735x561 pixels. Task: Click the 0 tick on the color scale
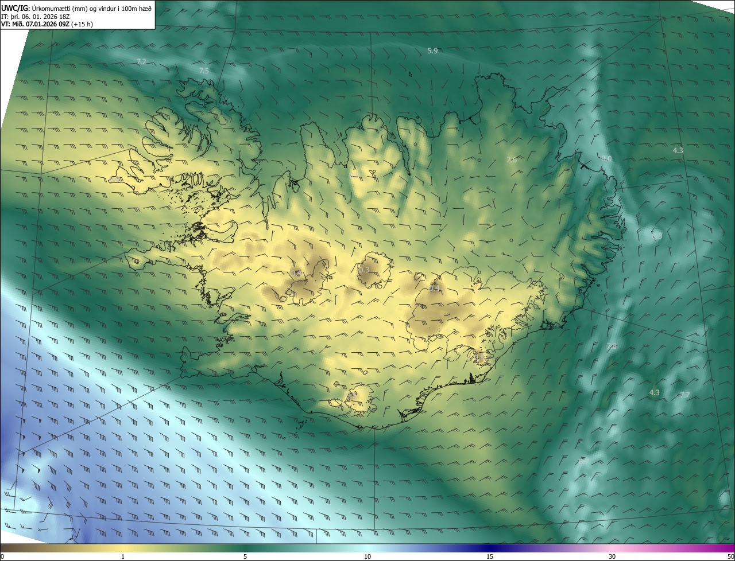(2, 556)
